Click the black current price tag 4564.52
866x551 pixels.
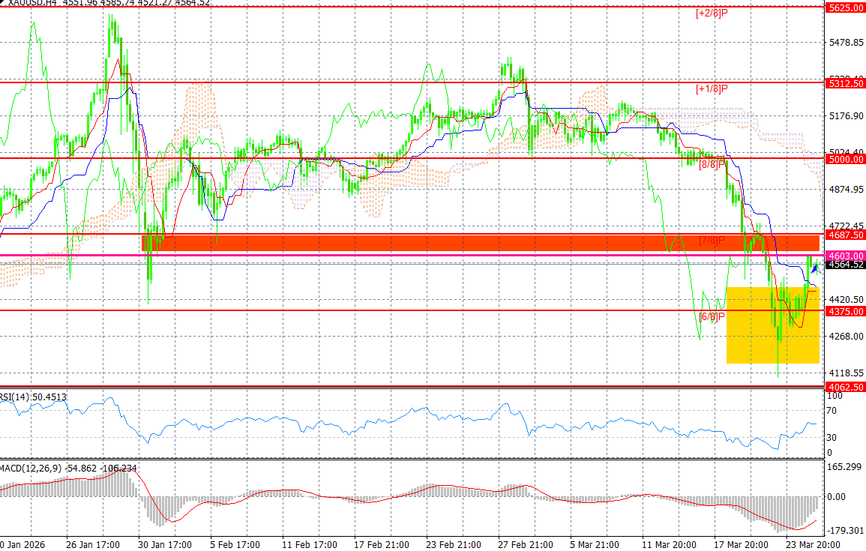point(845,265)
